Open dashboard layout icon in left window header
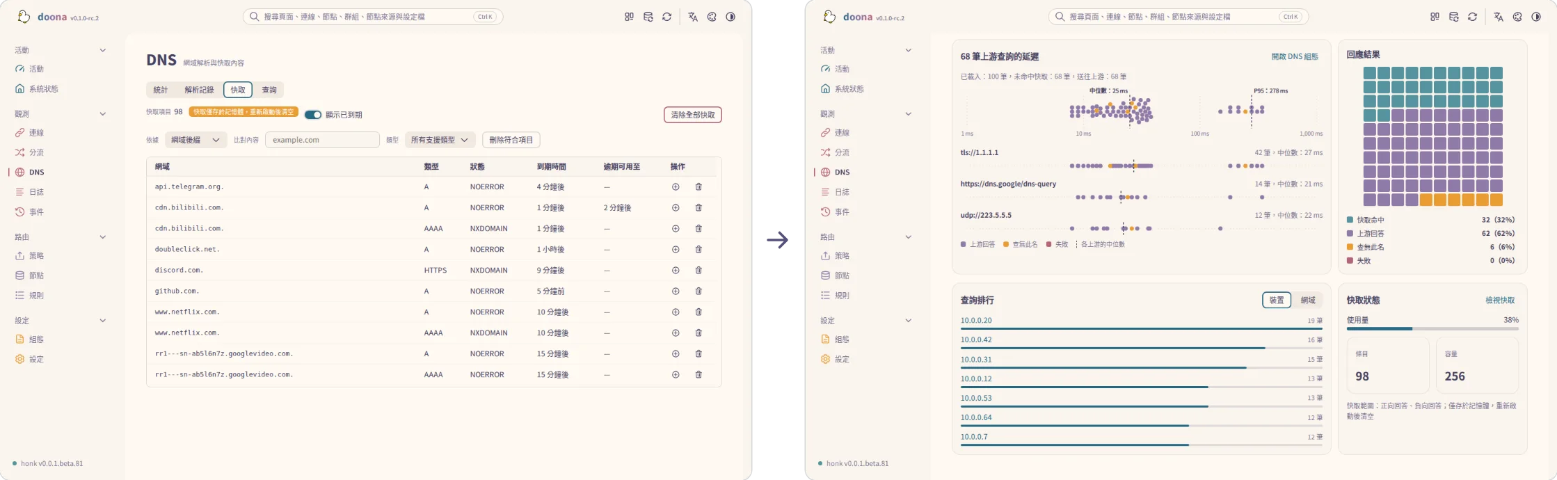 pyautogui.click(x=629, y=17)
